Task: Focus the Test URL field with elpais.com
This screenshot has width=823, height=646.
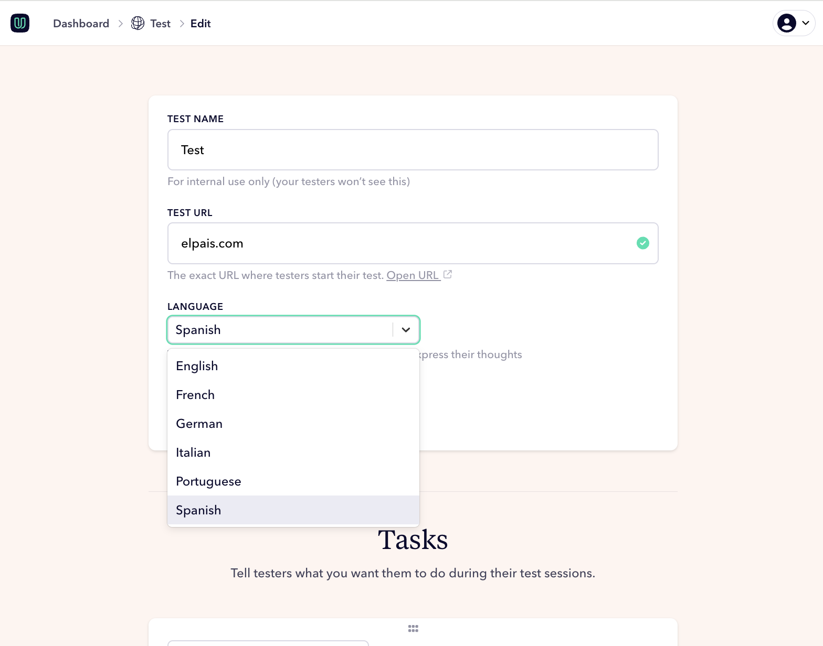Action: tap(413, 243)
